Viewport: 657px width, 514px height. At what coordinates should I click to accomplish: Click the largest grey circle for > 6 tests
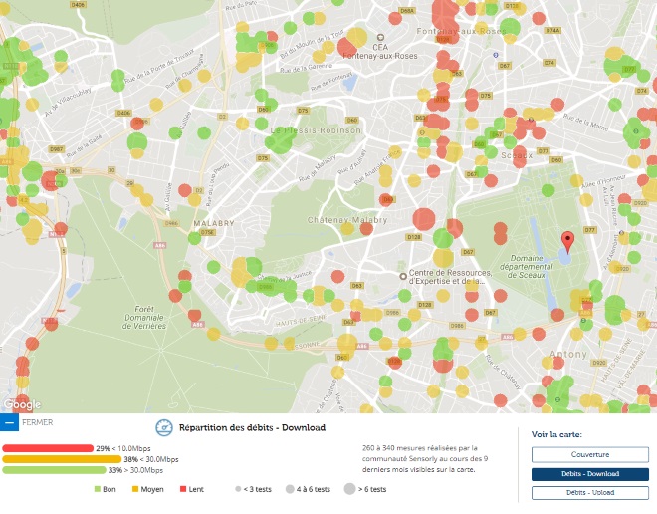(x=349, y=489)
